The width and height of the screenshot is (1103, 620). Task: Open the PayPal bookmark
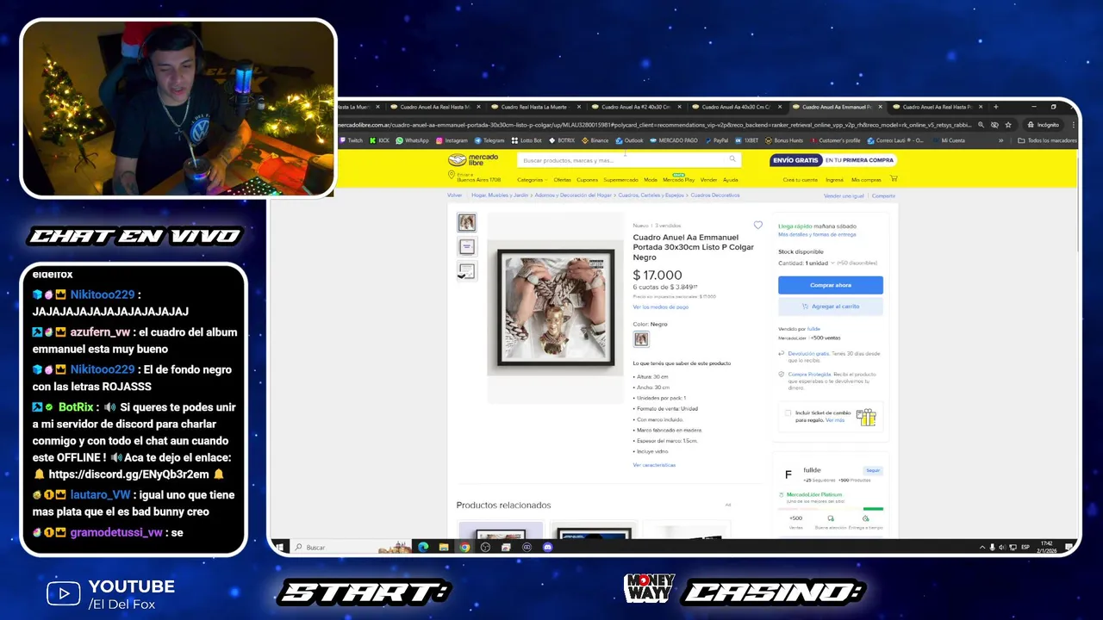[716, 140]
